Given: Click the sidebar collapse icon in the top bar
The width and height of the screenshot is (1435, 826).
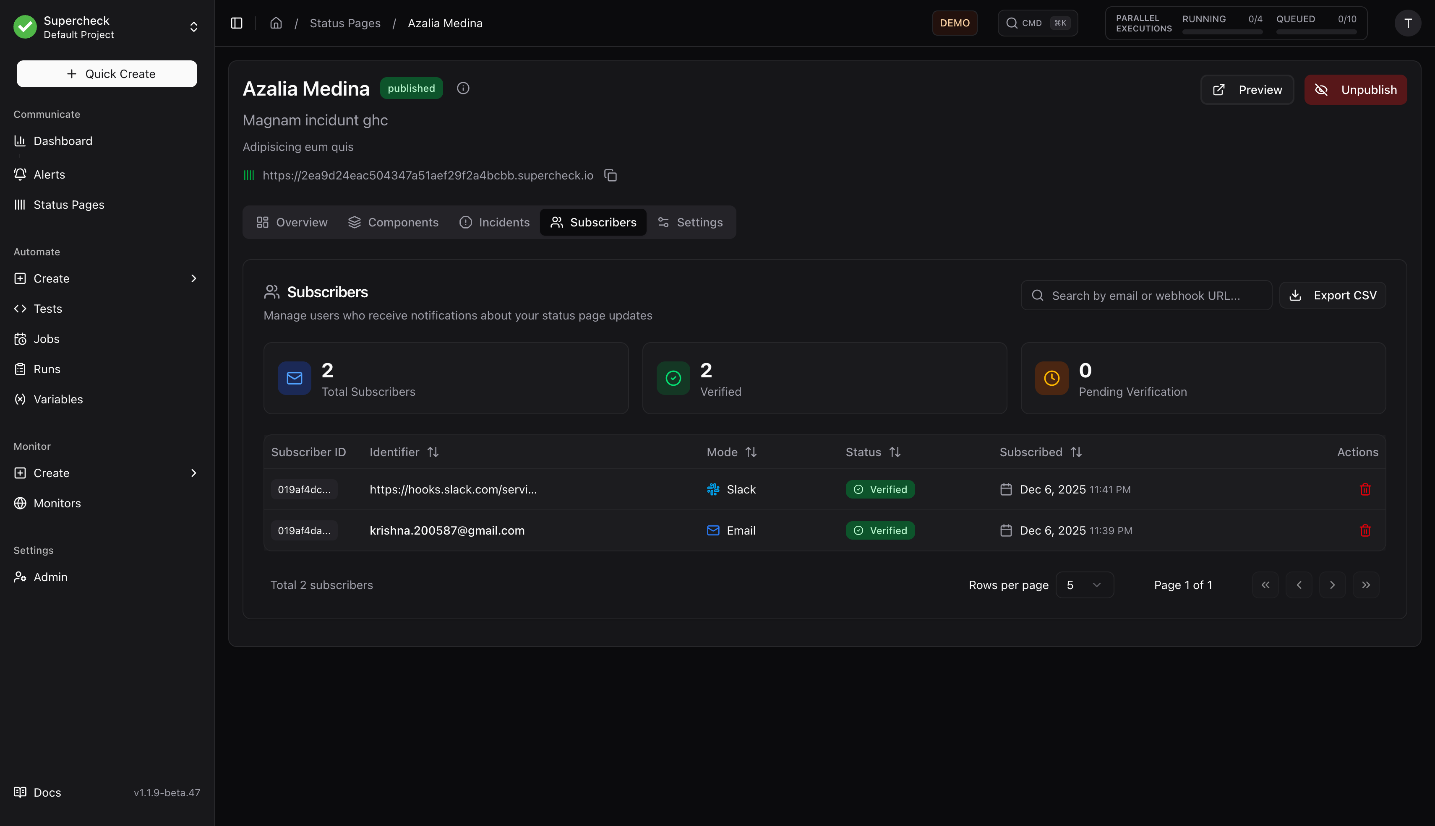Looking at the screenshot, I should click(236, 23).
